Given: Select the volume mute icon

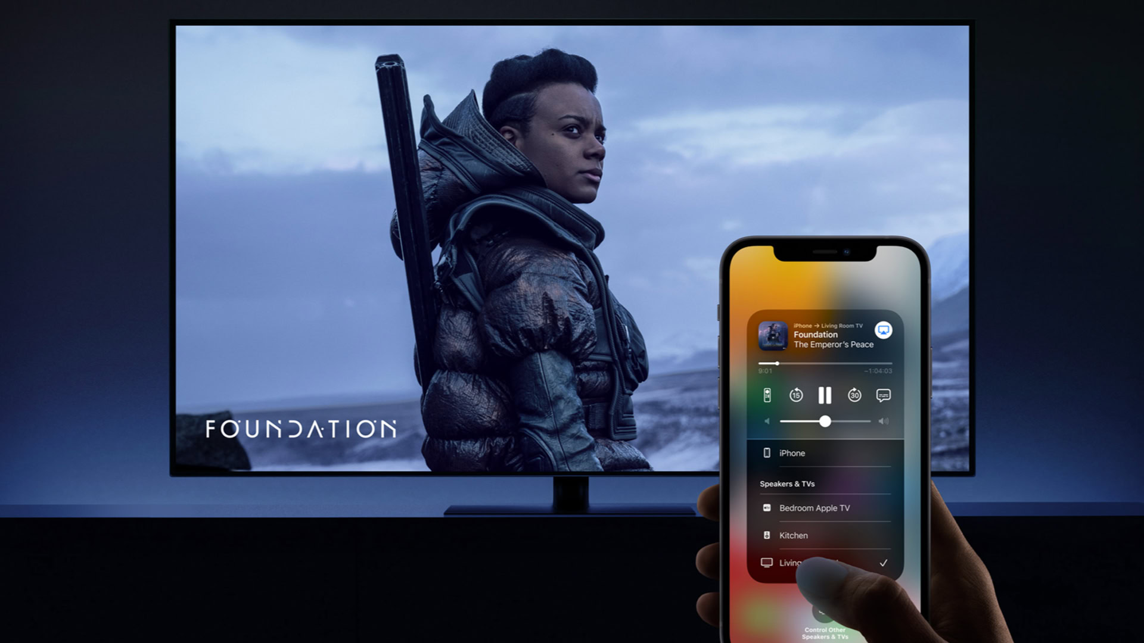Looking at the screenshot, I should (x=767, y=422).
